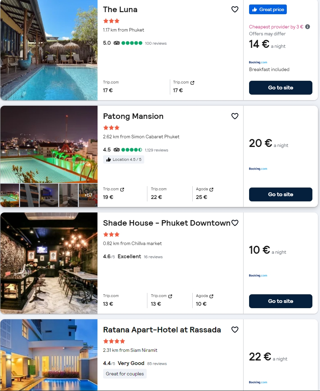Viewport: 320px width, 391px height.
Task: View first Patong Mansion pool thumbnail
Action: click(x=10, y=195)
